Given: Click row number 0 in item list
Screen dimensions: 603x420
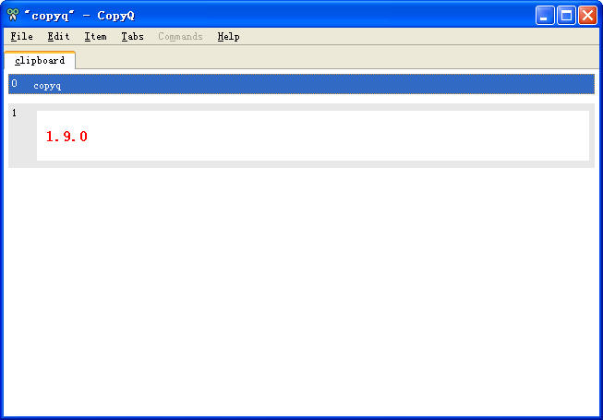Looking at the screenshot, I should 14,83.
